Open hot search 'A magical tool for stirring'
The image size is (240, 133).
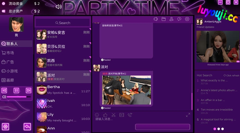tap(218, 119)
